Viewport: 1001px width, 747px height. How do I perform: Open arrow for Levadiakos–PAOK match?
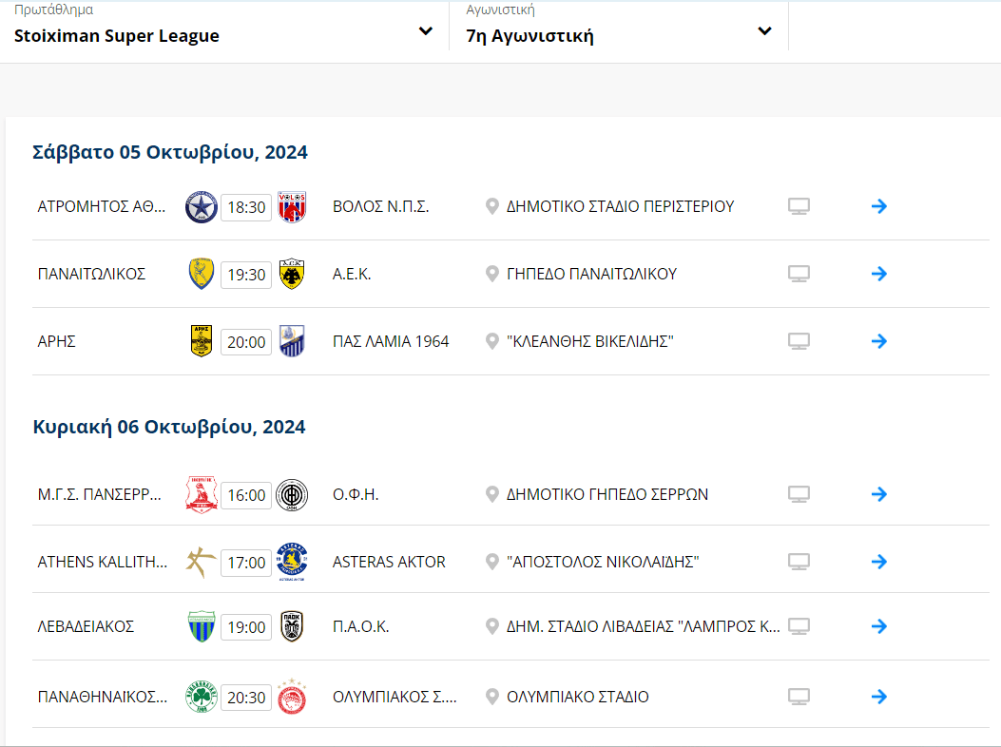click(x=879, y=626)
